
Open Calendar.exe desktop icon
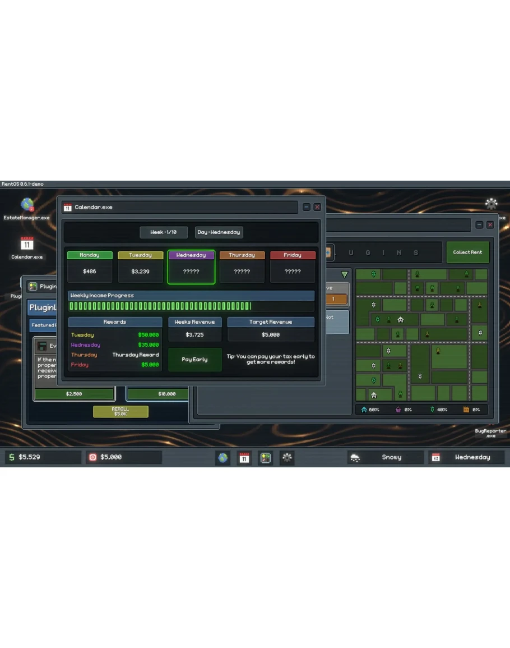click(x=27, y=245)
